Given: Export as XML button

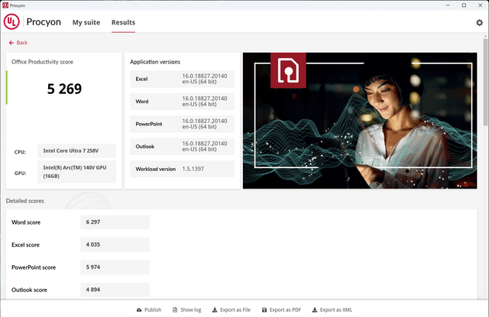Looking at the screenshot, I should [x=332, y=310].
